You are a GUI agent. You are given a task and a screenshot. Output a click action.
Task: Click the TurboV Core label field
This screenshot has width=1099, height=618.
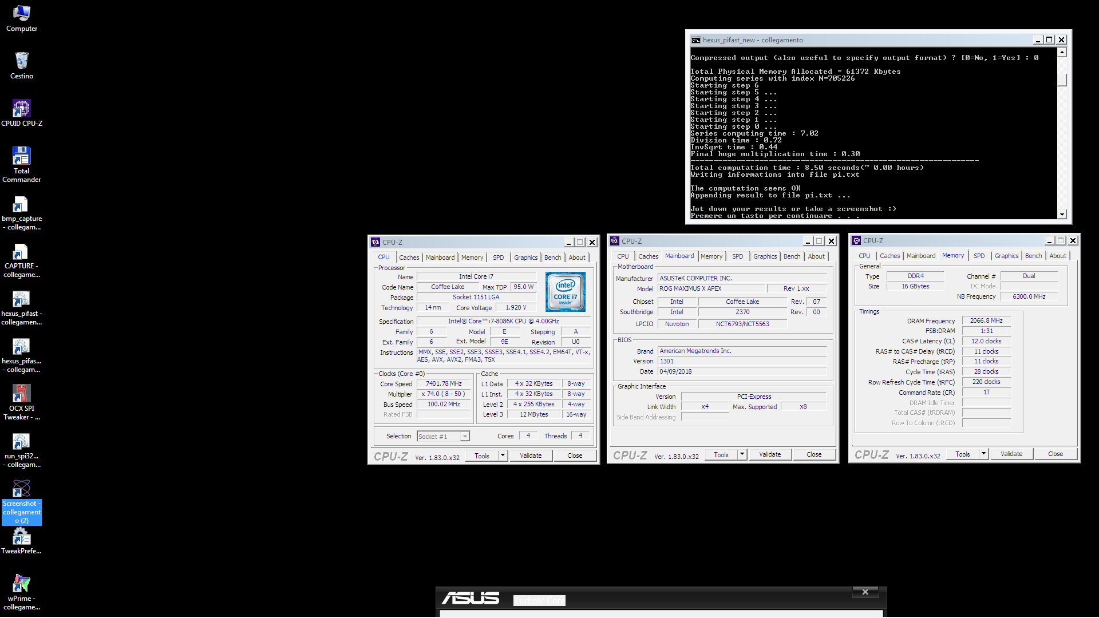[539, 600]
